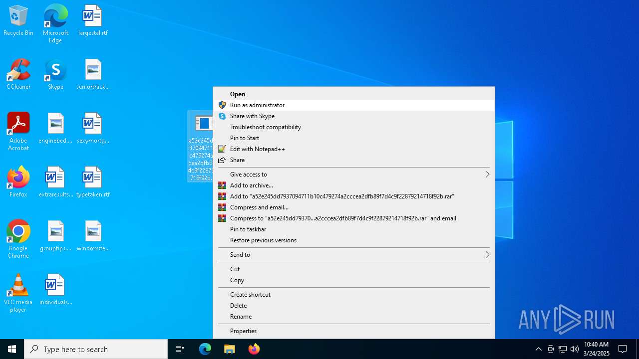Select the CCleaner desktop shortcut
The width and height of the screenshot is (639, 359).
click(x=18, y=75)
